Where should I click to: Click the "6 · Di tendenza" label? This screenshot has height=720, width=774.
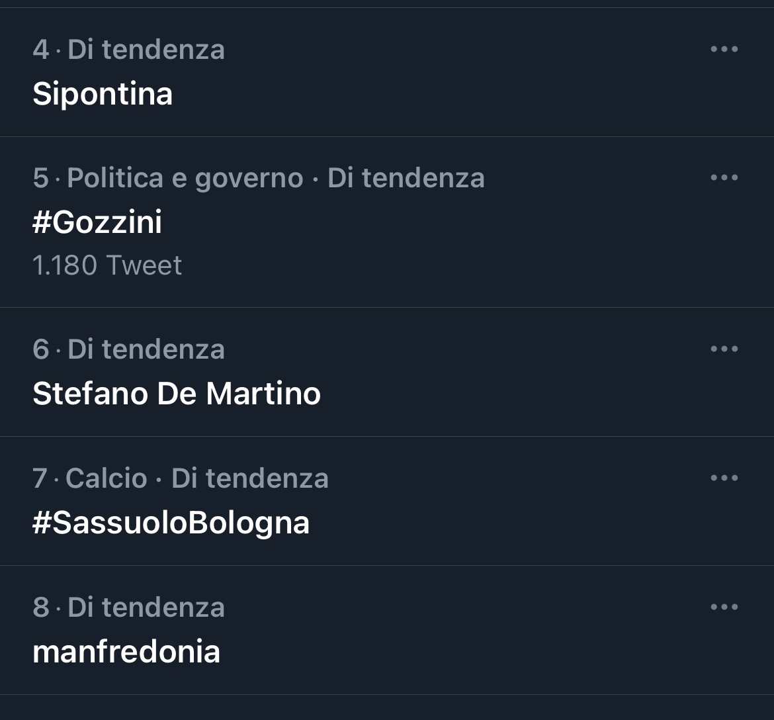coord(129,349)
